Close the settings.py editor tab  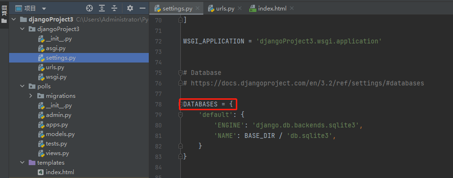click(198, 9)
